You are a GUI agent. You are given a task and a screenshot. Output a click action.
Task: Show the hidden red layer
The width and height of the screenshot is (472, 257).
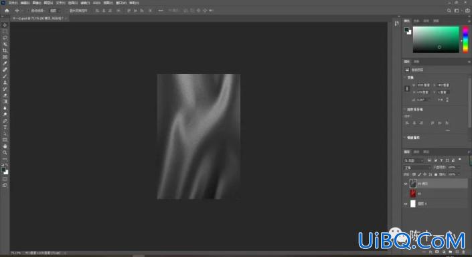tap(406, 194)
